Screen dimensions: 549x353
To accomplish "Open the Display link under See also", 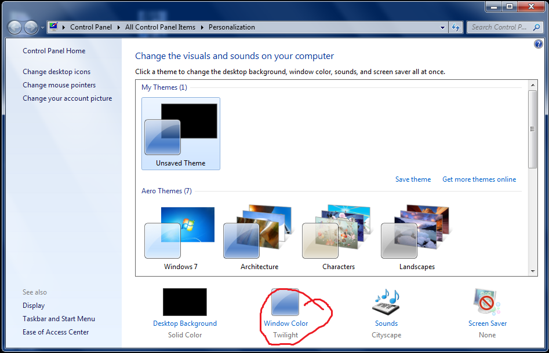I will [34, 306].
